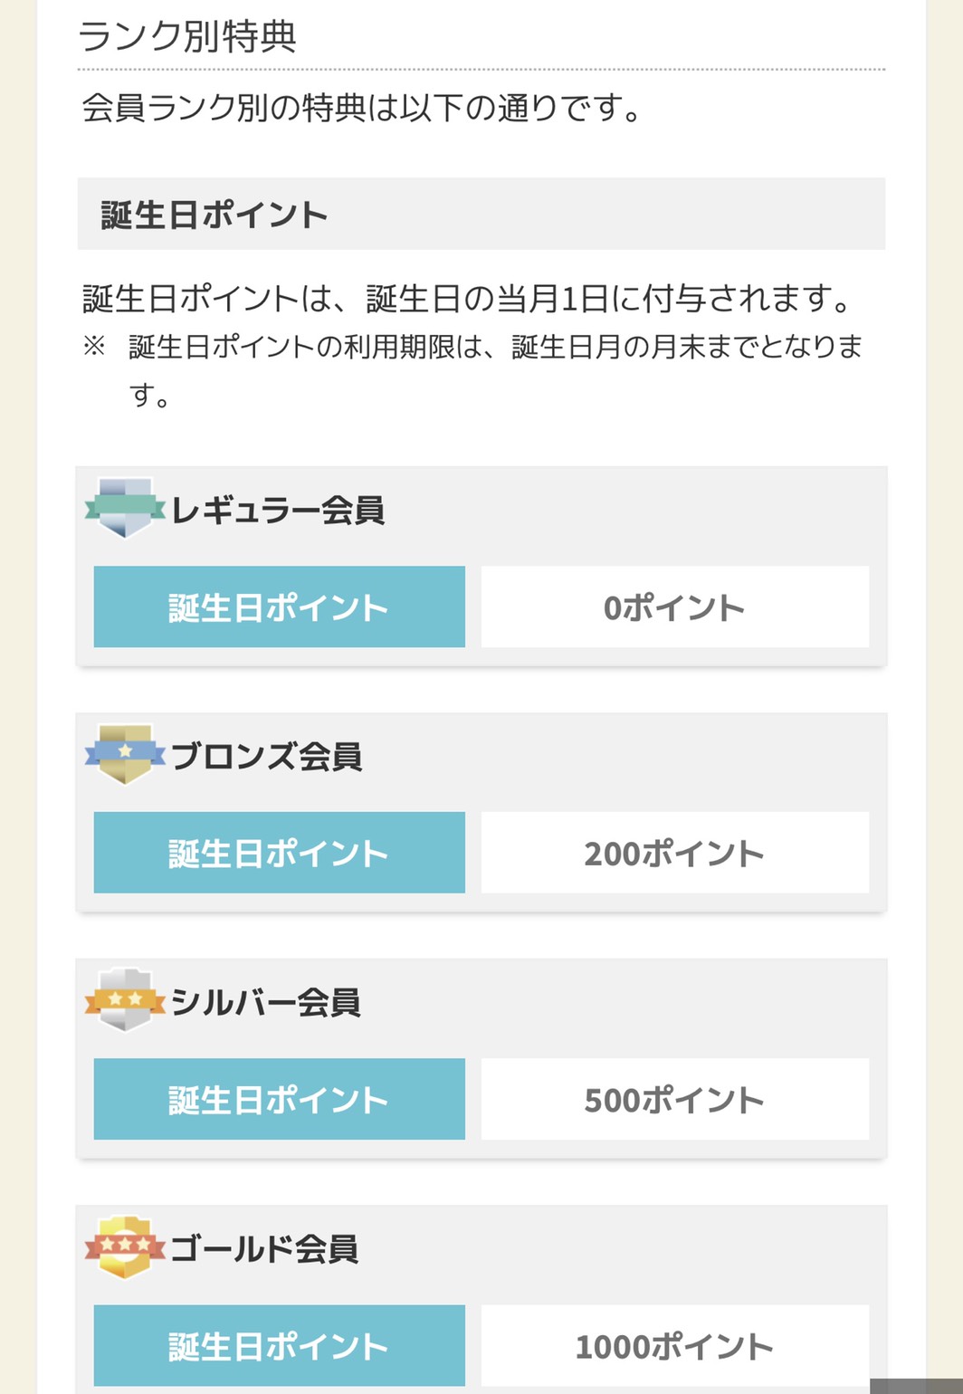Select the レギュラー会員 heading text

(278, 511)
